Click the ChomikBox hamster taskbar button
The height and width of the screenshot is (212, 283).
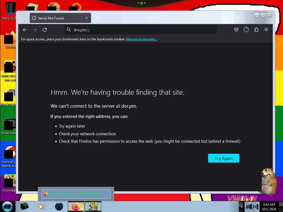point(93,206)
